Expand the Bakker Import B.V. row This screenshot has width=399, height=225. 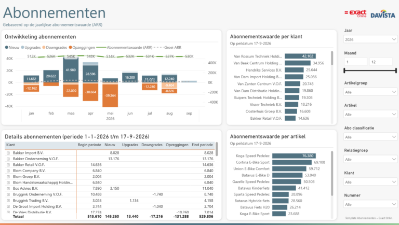(8, 153)
